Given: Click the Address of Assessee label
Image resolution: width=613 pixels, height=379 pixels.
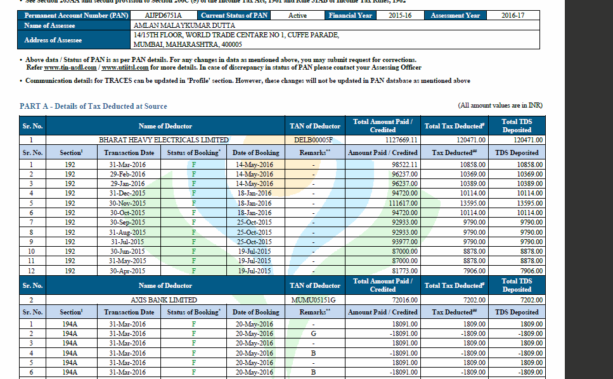Looking at the screenshot, I should [x=53, y=40].
